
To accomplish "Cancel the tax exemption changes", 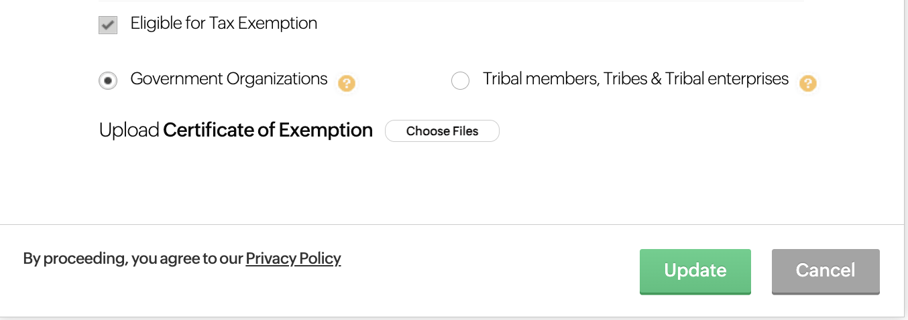I will pos(825,271).
